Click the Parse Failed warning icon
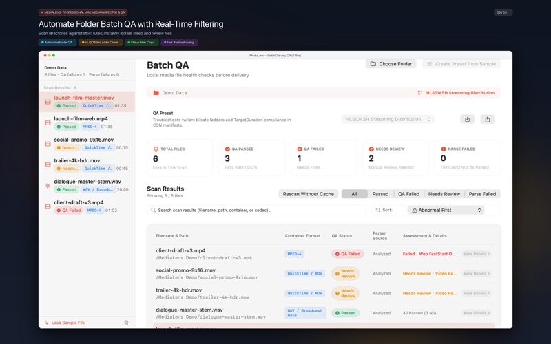Image resolution: width=551 pixels, height=344 pixels. point(444,149)
